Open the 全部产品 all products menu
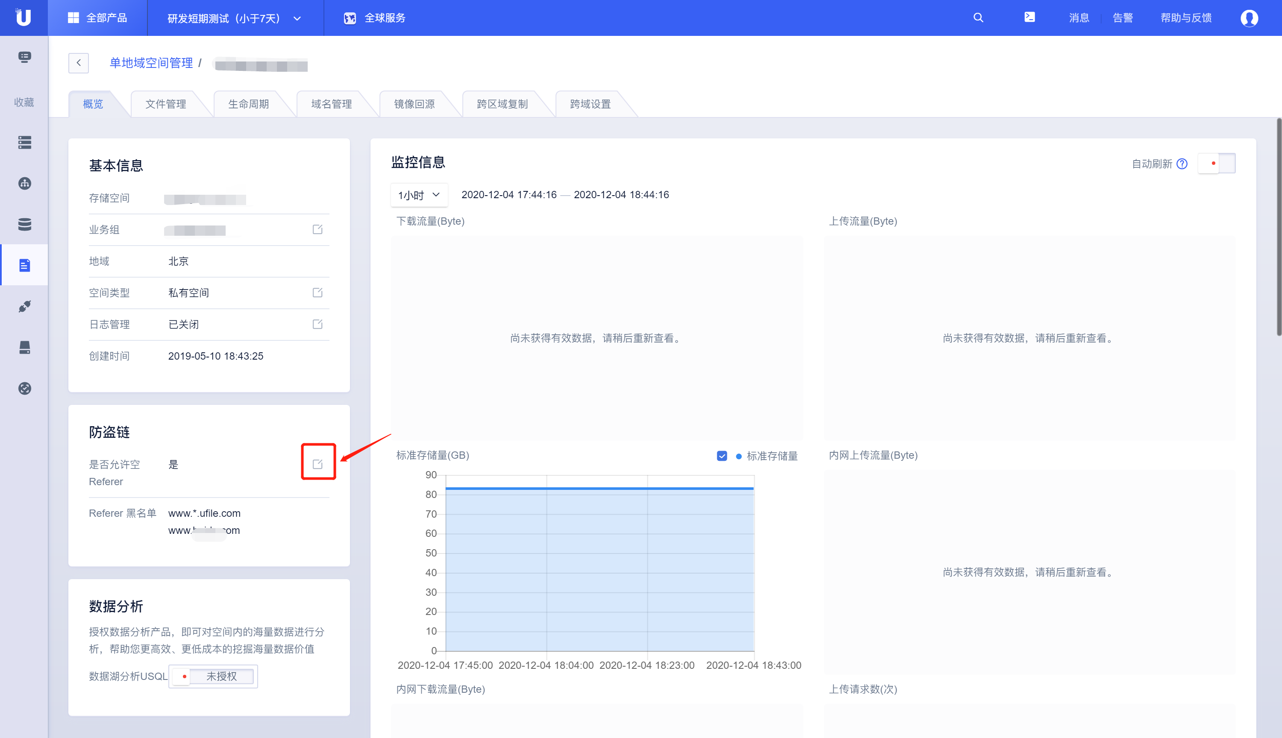Screen dimensions: 1282x738 pyautogui.click(x=97, y=18)
